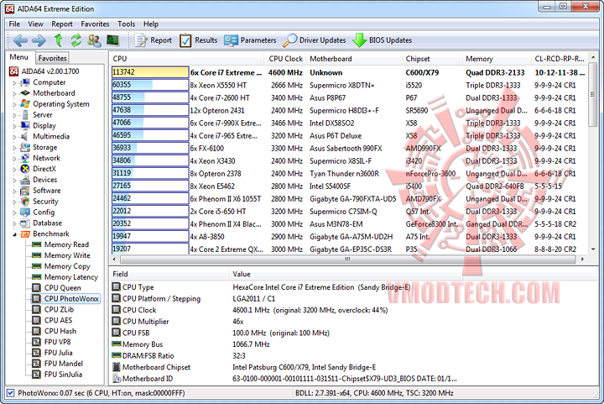
Task: Select the AIDA64 v2.00.1700 root icon
Action: coord(14,71)
